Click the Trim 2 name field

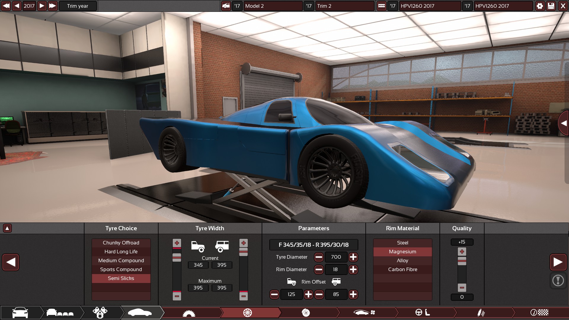click(345, 6)
